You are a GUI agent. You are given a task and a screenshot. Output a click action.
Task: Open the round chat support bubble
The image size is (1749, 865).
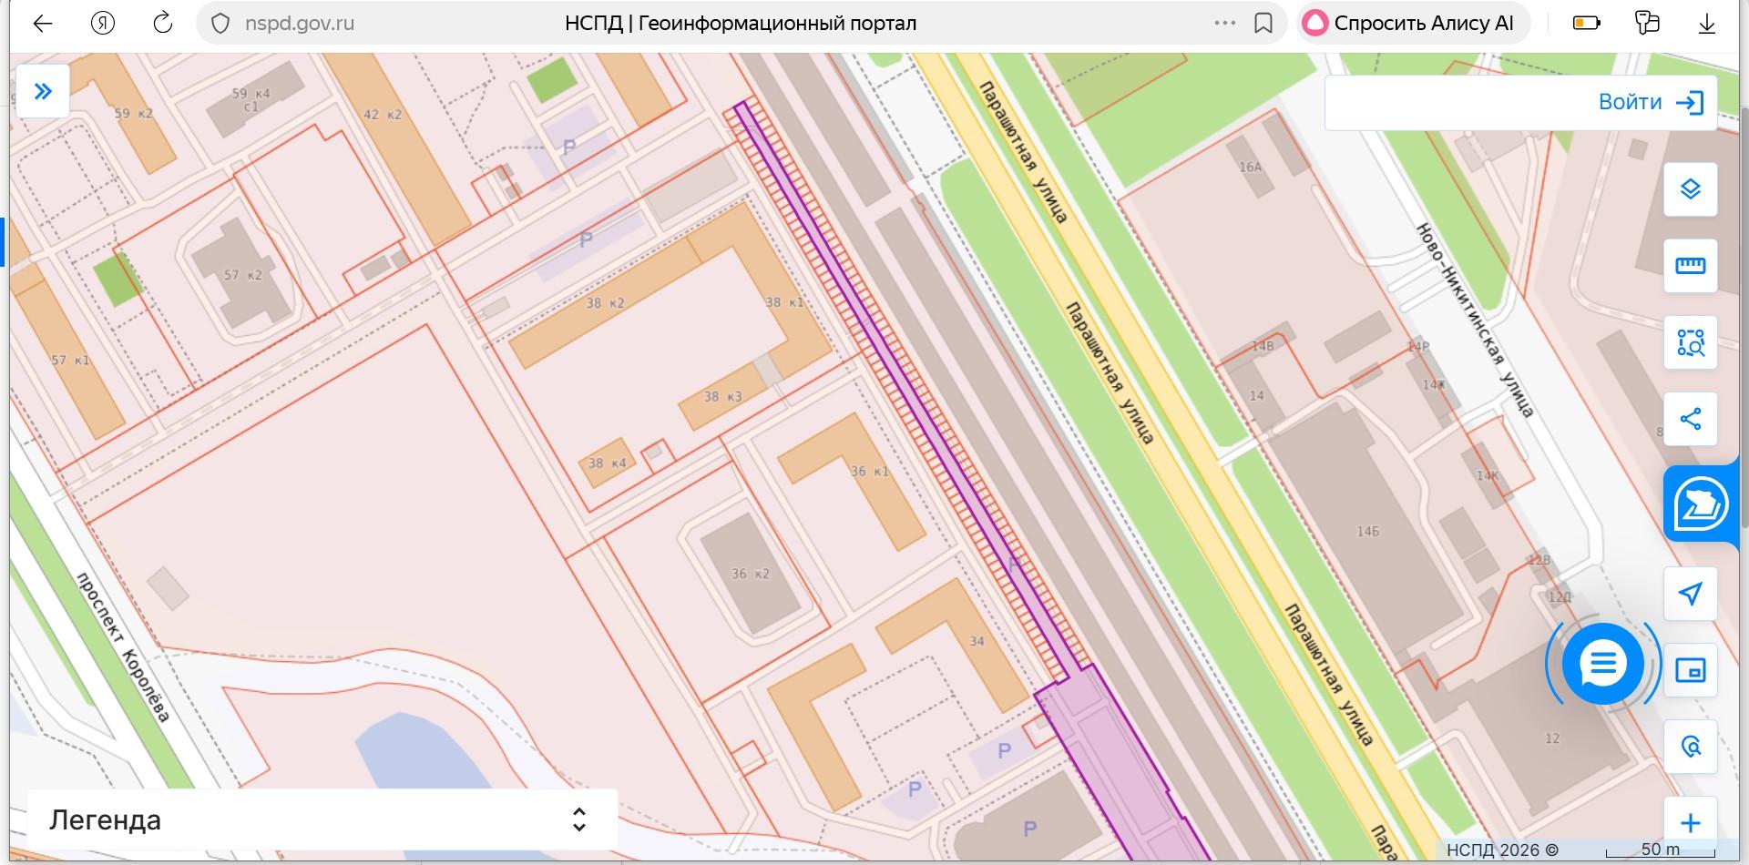pos(1602,665)
